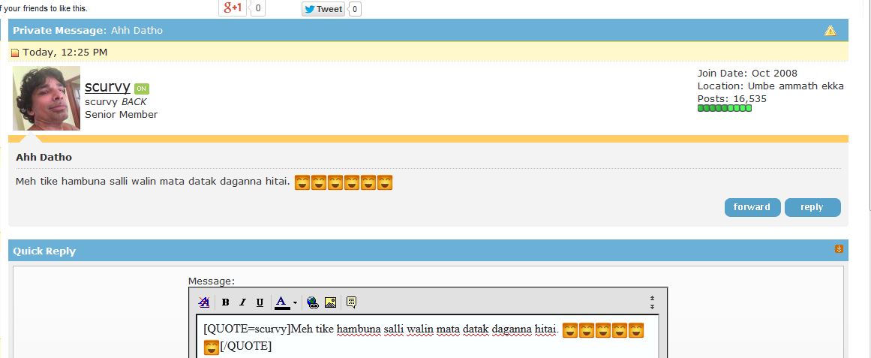Click the reply button

click(x=812, y=207)
